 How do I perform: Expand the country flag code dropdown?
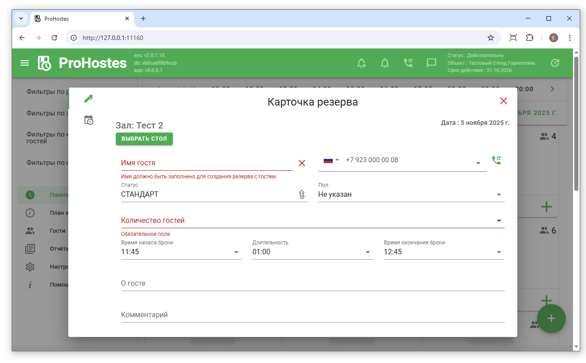tap(331, 160)
